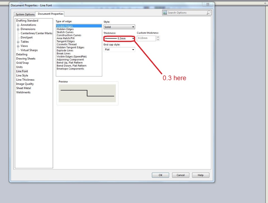Open Image Quality settings
This screenshot has height=203, width=268.
pos(25,84)
